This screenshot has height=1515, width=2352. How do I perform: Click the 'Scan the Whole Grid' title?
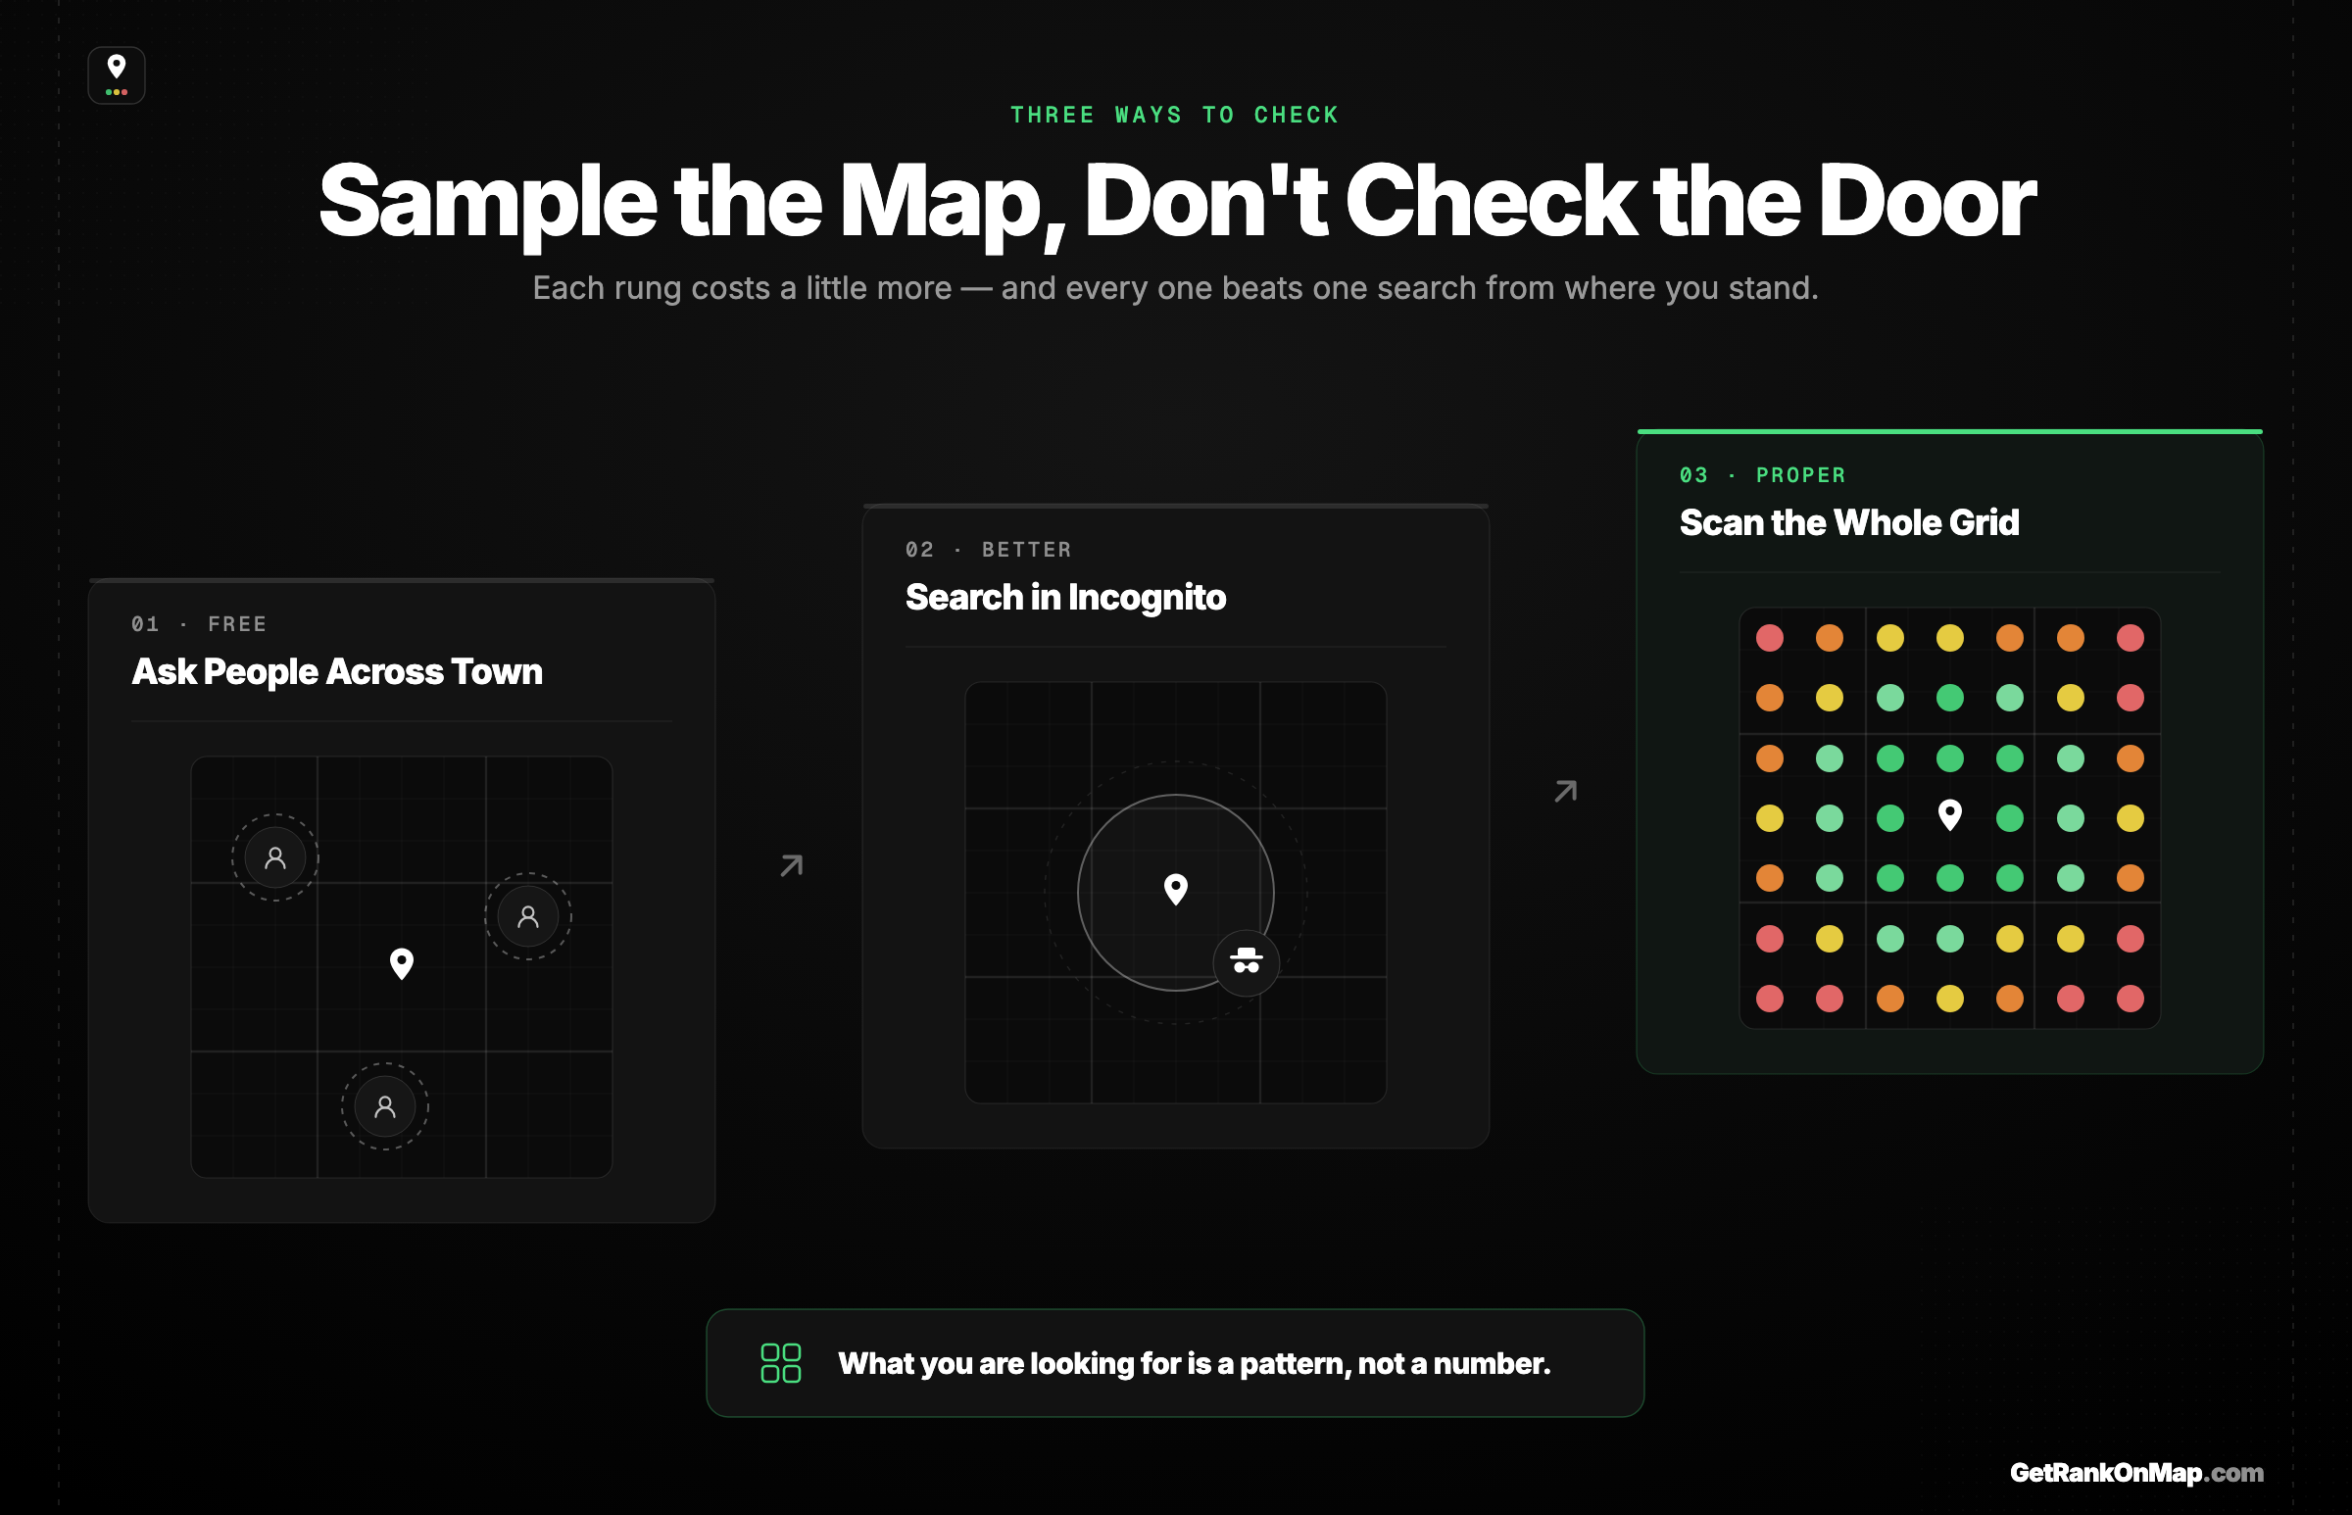coord(1849,522)
